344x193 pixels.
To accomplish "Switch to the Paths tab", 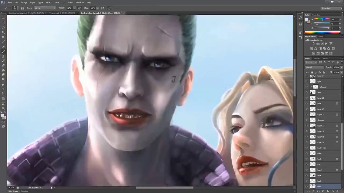I will point(325,58).
